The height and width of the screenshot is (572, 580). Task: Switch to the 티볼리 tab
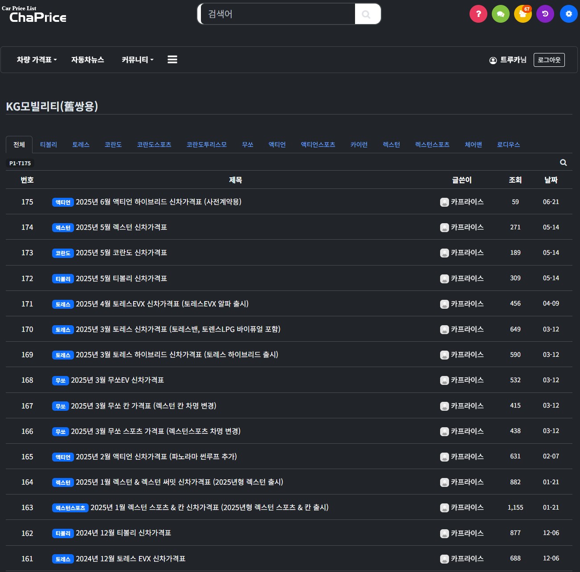(49, 145)
